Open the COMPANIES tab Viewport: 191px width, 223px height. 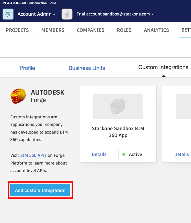pos(90,30)
